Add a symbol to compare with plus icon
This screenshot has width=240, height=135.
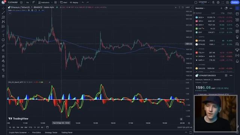[x=21, y=3]
